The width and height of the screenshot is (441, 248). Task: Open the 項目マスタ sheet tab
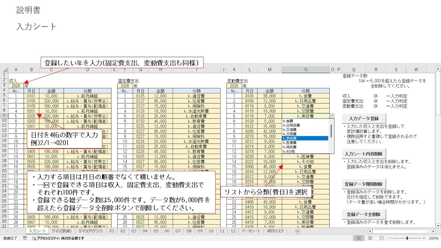coord(276,231)
